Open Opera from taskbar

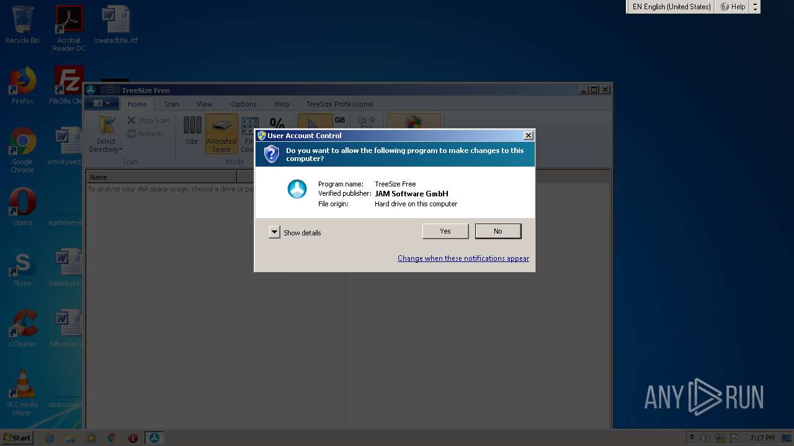pyautogui.click(x=133, y=438)
